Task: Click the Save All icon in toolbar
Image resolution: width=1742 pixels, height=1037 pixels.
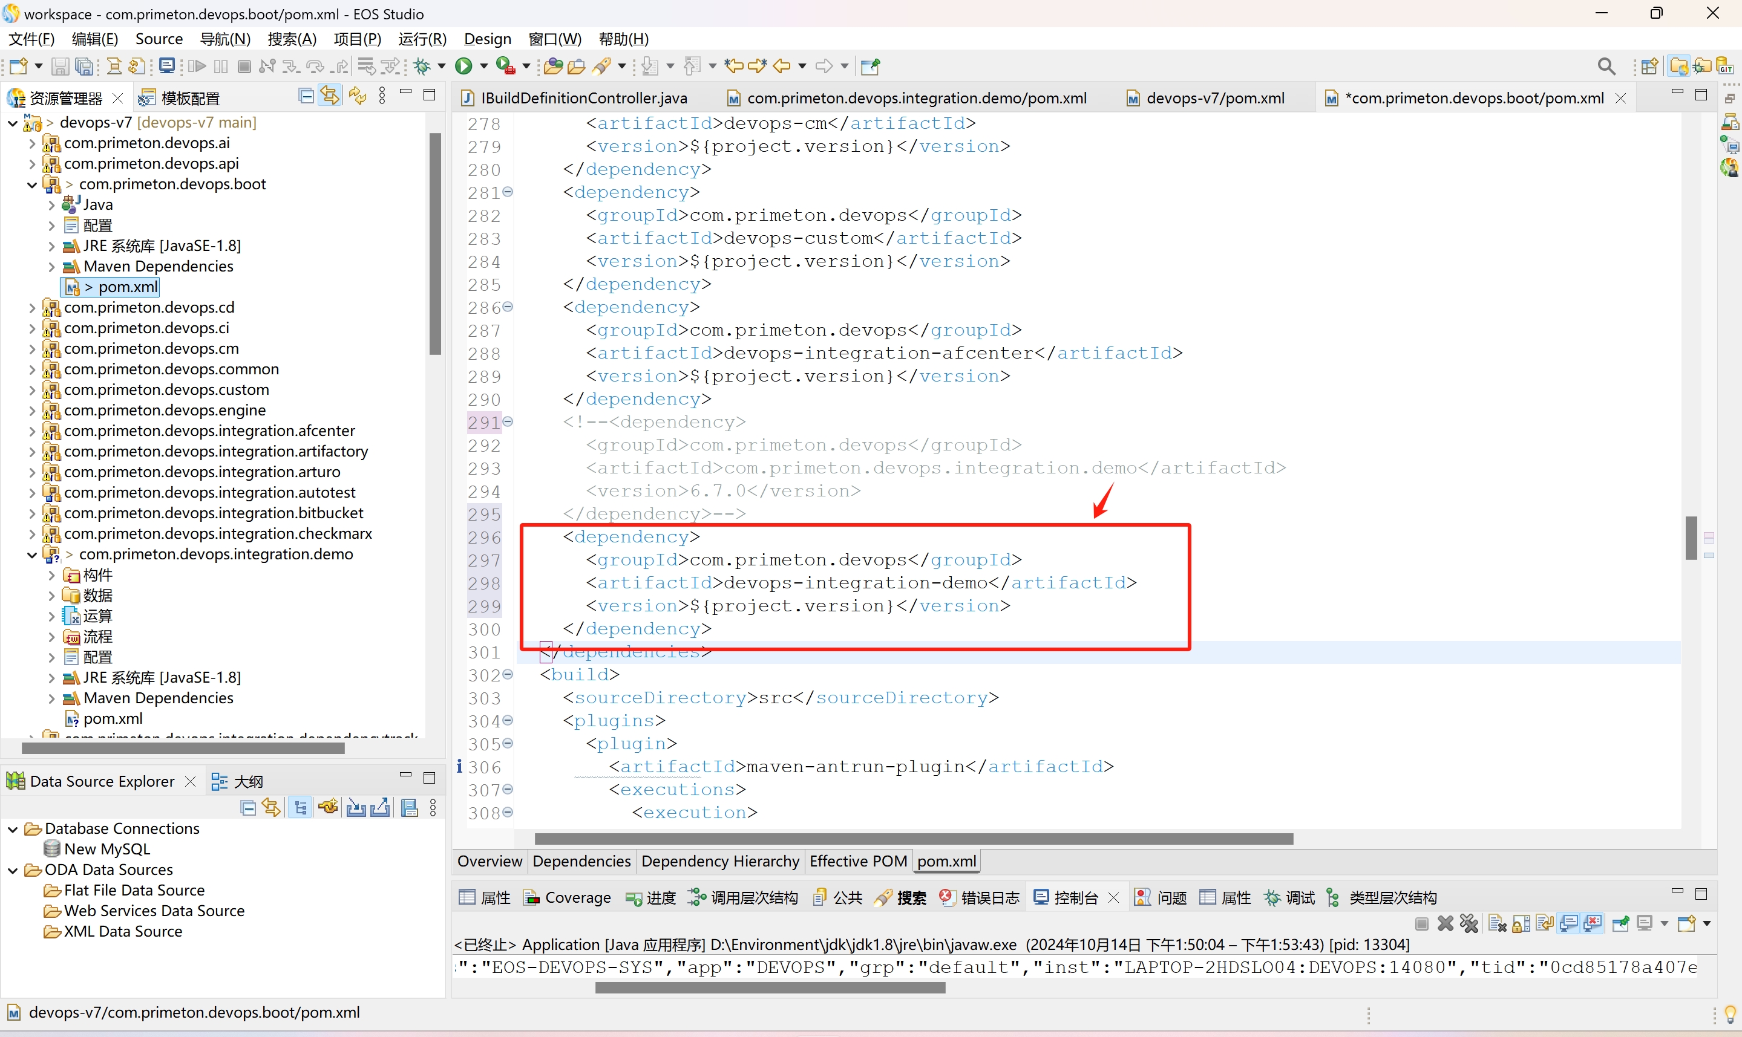Action: pos(85,67)
